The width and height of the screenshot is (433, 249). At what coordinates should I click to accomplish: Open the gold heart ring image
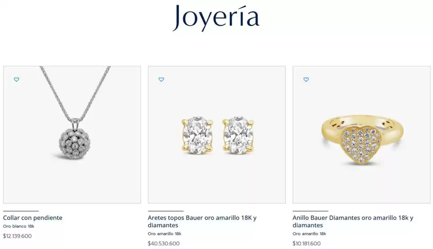click(361, 135)
